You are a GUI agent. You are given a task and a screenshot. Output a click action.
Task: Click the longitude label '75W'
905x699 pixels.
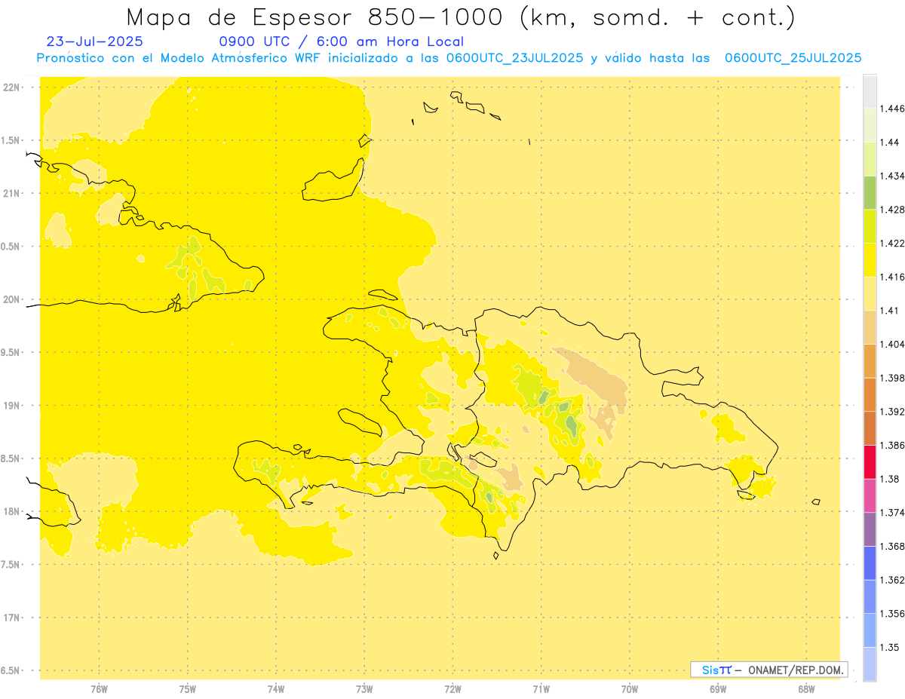click(x=188, y=689)
